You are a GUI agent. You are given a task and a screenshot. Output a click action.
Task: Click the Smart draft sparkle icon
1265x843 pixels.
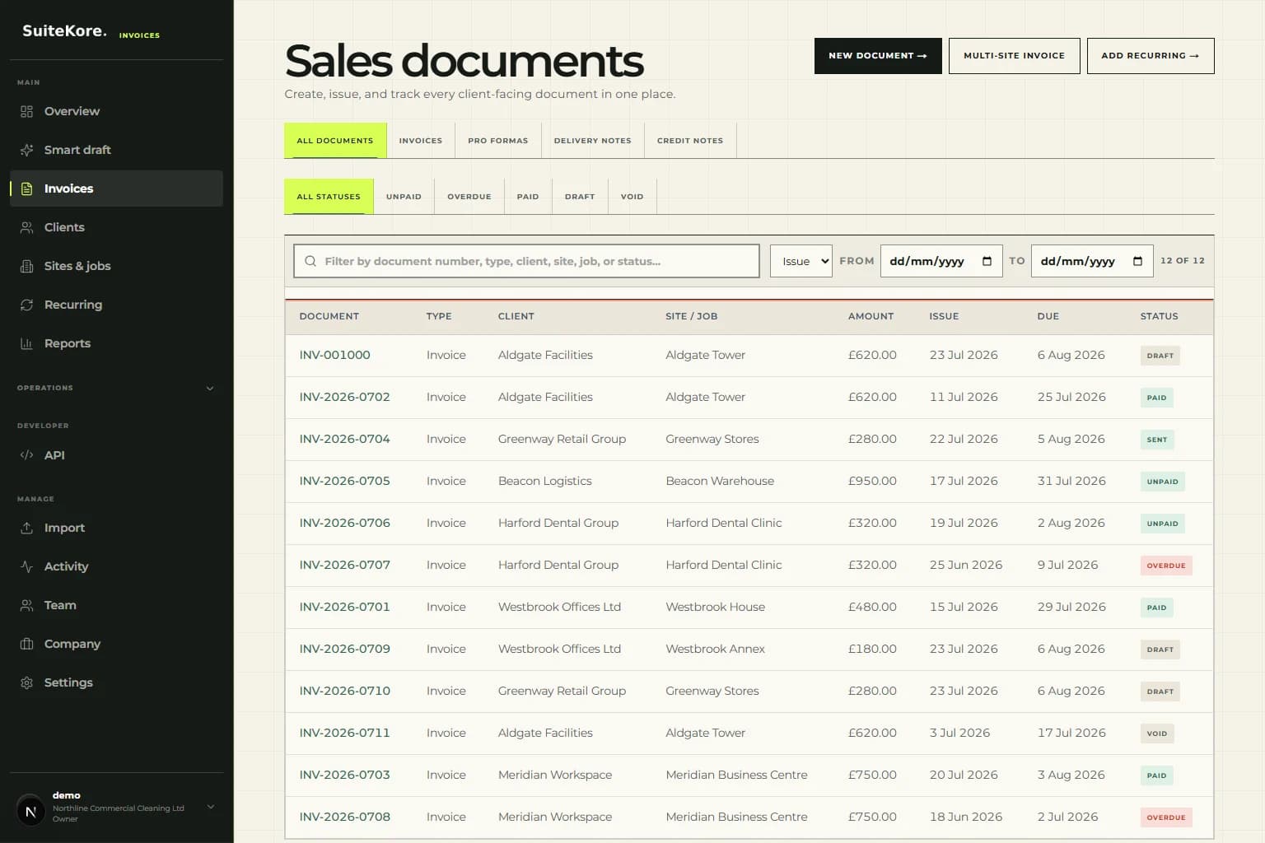point(26,150)
